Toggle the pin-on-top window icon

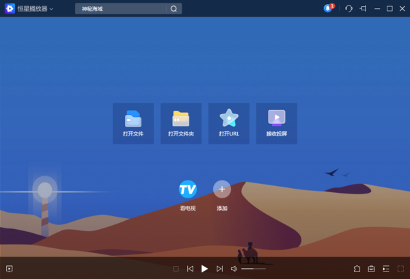(x=363, y=8)
